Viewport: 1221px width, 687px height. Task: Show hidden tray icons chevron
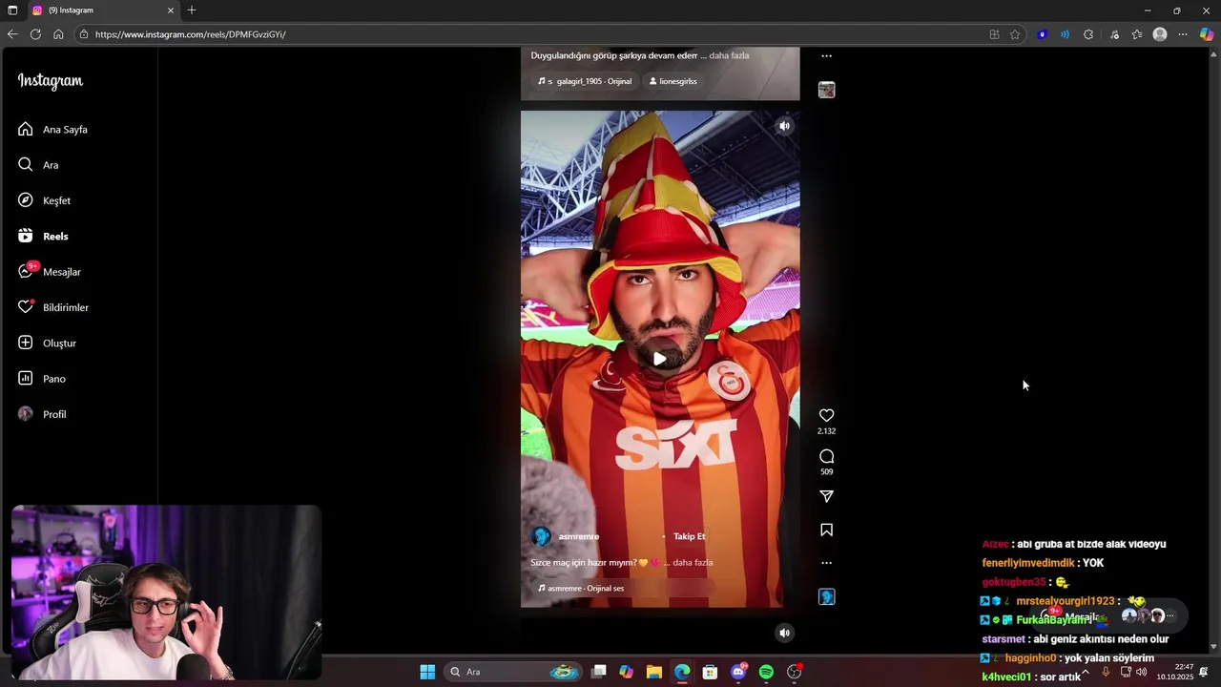point(1085,672)
